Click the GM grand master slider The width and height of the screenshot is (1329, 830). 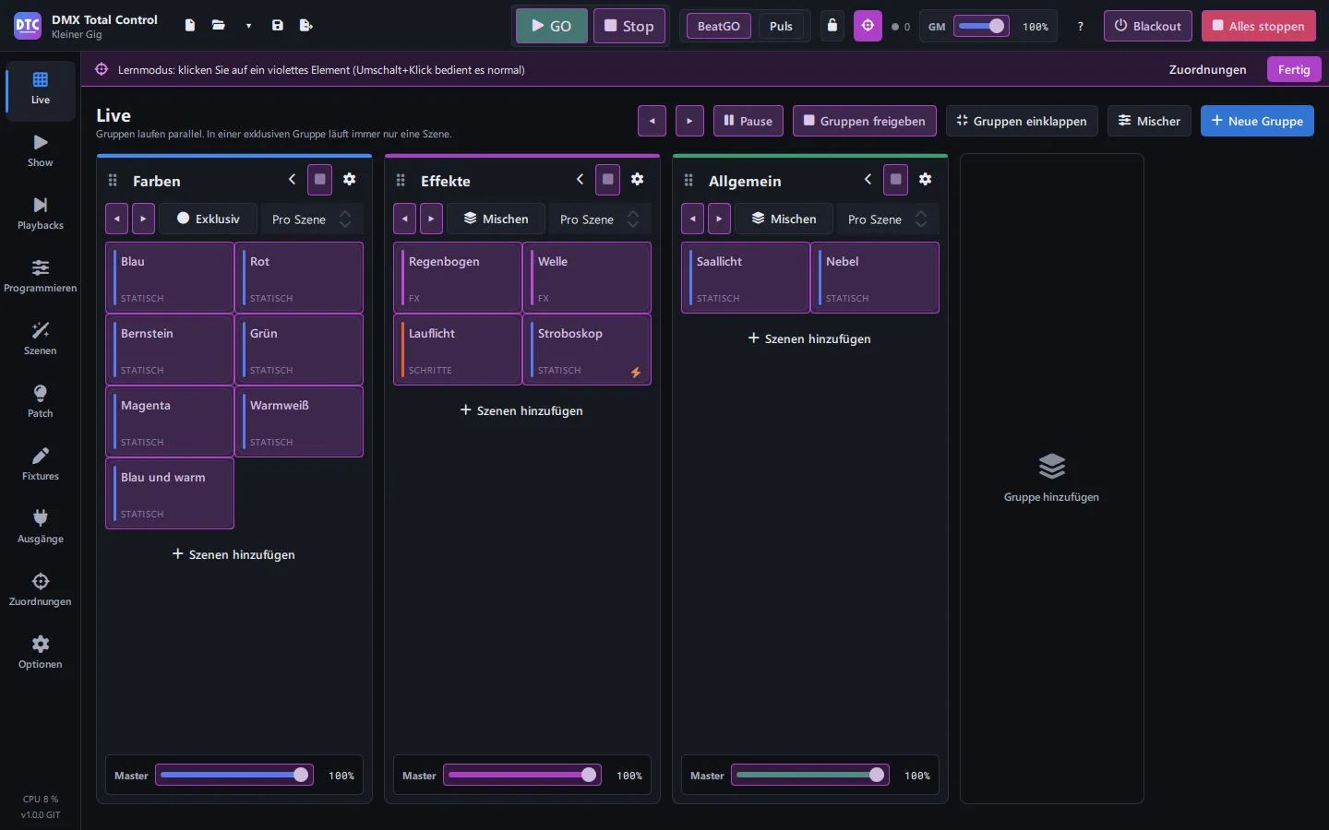point(981,26)
